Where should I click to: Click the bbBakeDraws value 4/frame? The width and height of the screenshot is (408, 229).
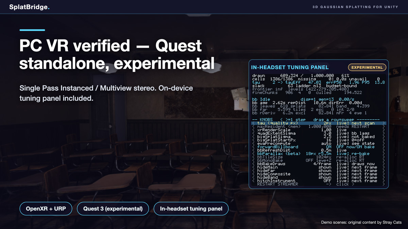[322, 164]
